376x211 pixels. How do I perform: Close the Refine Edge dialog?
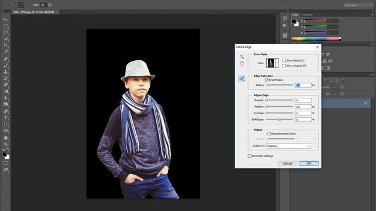[317, 47]
